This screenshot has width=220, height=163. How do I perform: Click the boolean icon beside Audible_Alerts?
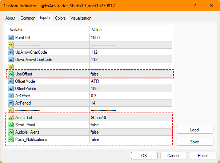pos(11,132)
